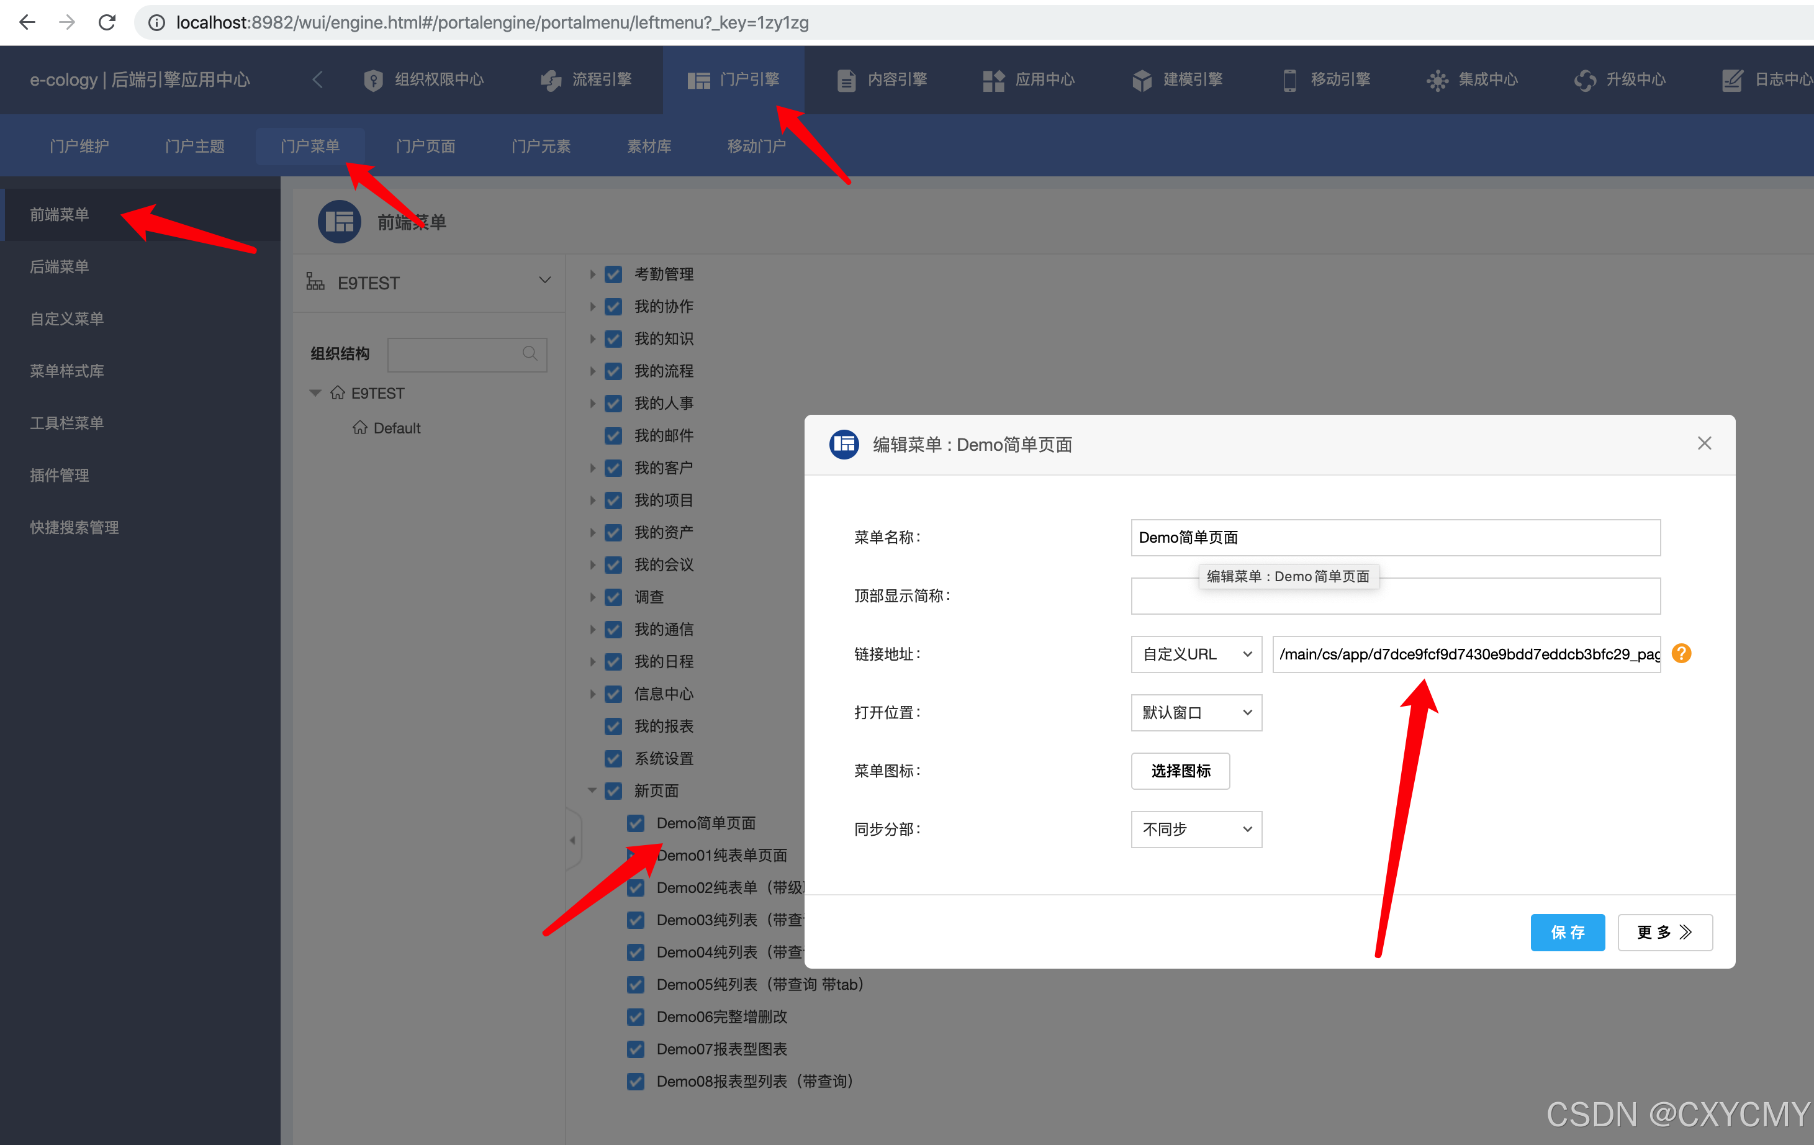Viewport: 1814px width, 1145px height.
Task: Click the 保存 button to save
Action: [x=1568, y=932]
